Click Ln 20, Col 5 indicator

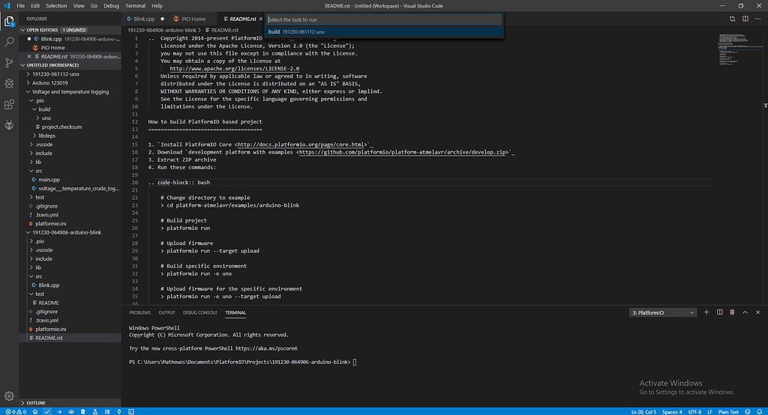[x=643, y=411]
